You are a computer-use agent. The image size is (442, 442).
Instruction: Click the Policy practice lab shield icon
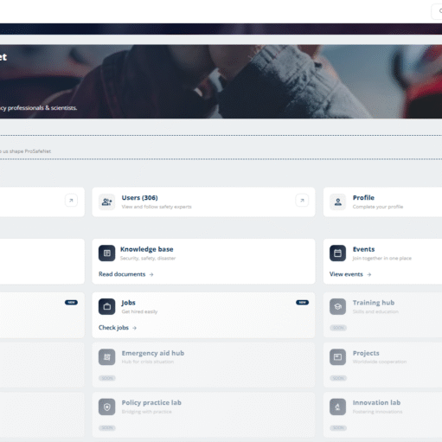106,407
